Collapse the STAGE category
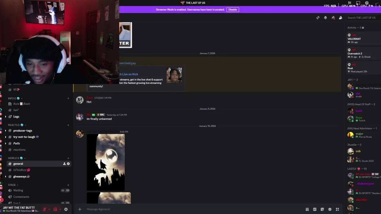This screenshot has height=214, width=381. (13, 185)
